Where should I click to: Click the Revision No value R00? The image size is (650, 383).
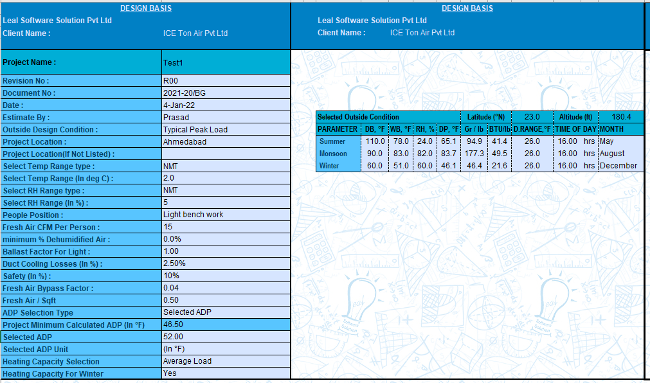[226, 81]
